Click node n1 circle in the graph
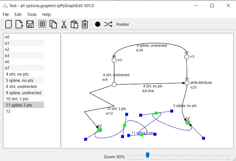Viewport: 236px width, 161px height. pyautogui.click(x=187, y=83)
